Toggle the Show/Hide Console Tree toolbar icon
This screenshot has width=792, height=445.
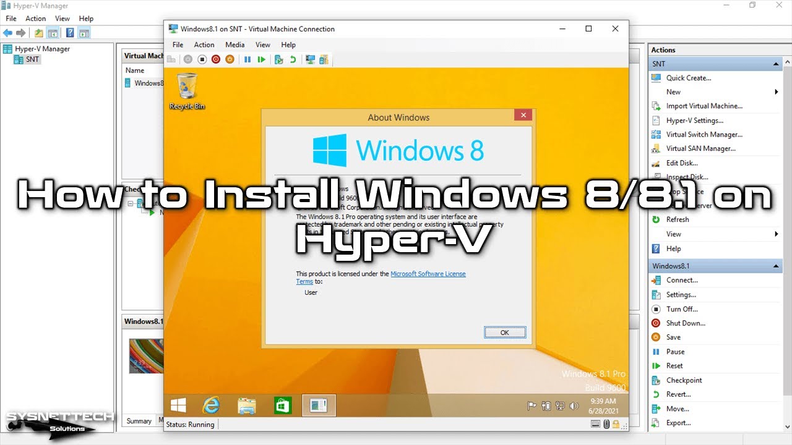(x=53, y=33)
